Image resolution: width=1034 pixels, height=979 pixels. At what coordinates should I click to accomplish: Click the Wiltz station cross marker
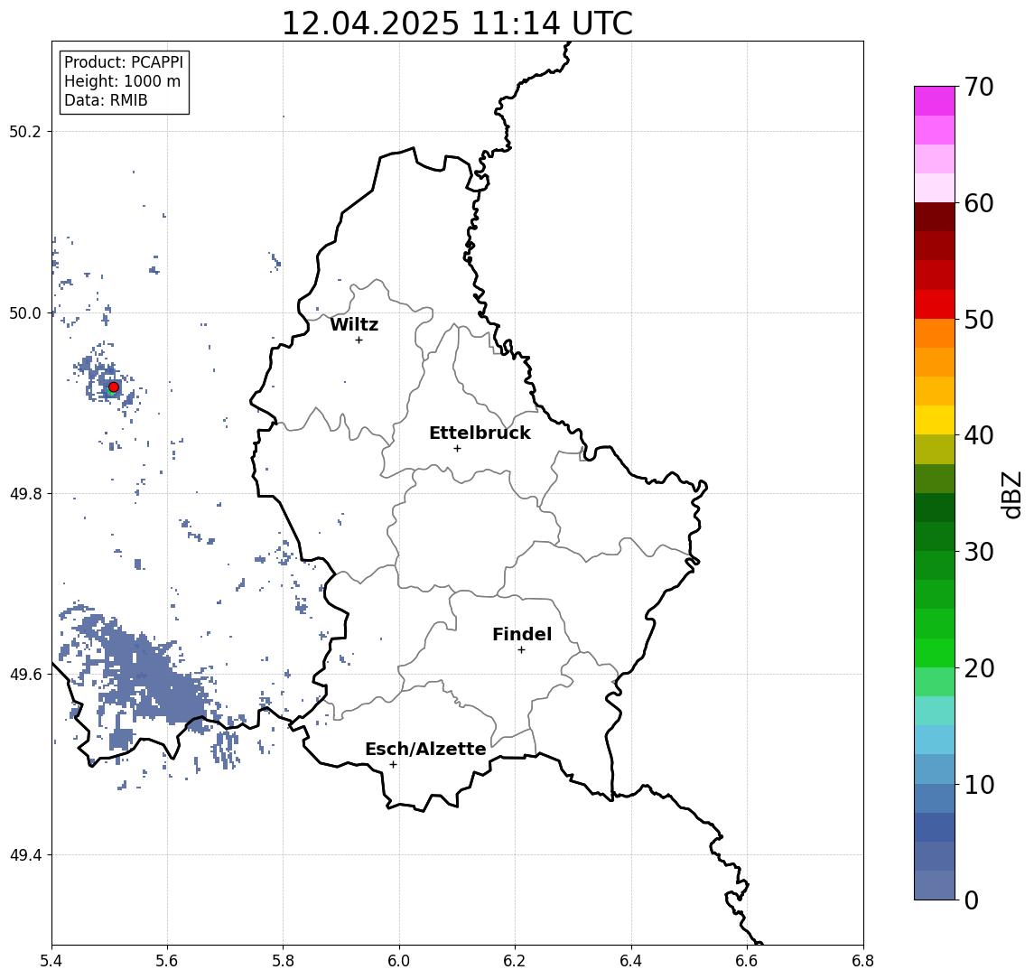pyautogui.click(x=359, y=340)
